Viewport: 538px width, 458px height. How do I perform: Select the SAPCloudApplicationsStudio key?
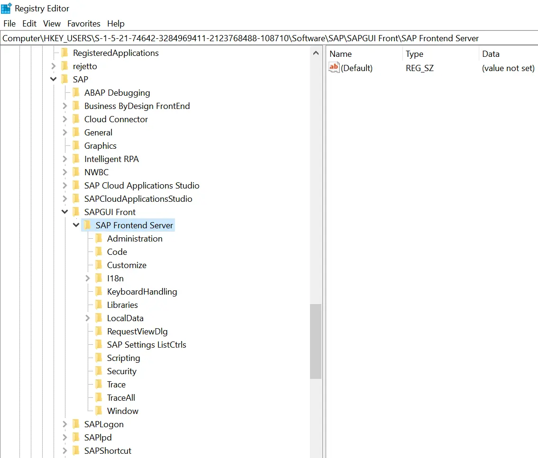(138, 198)
